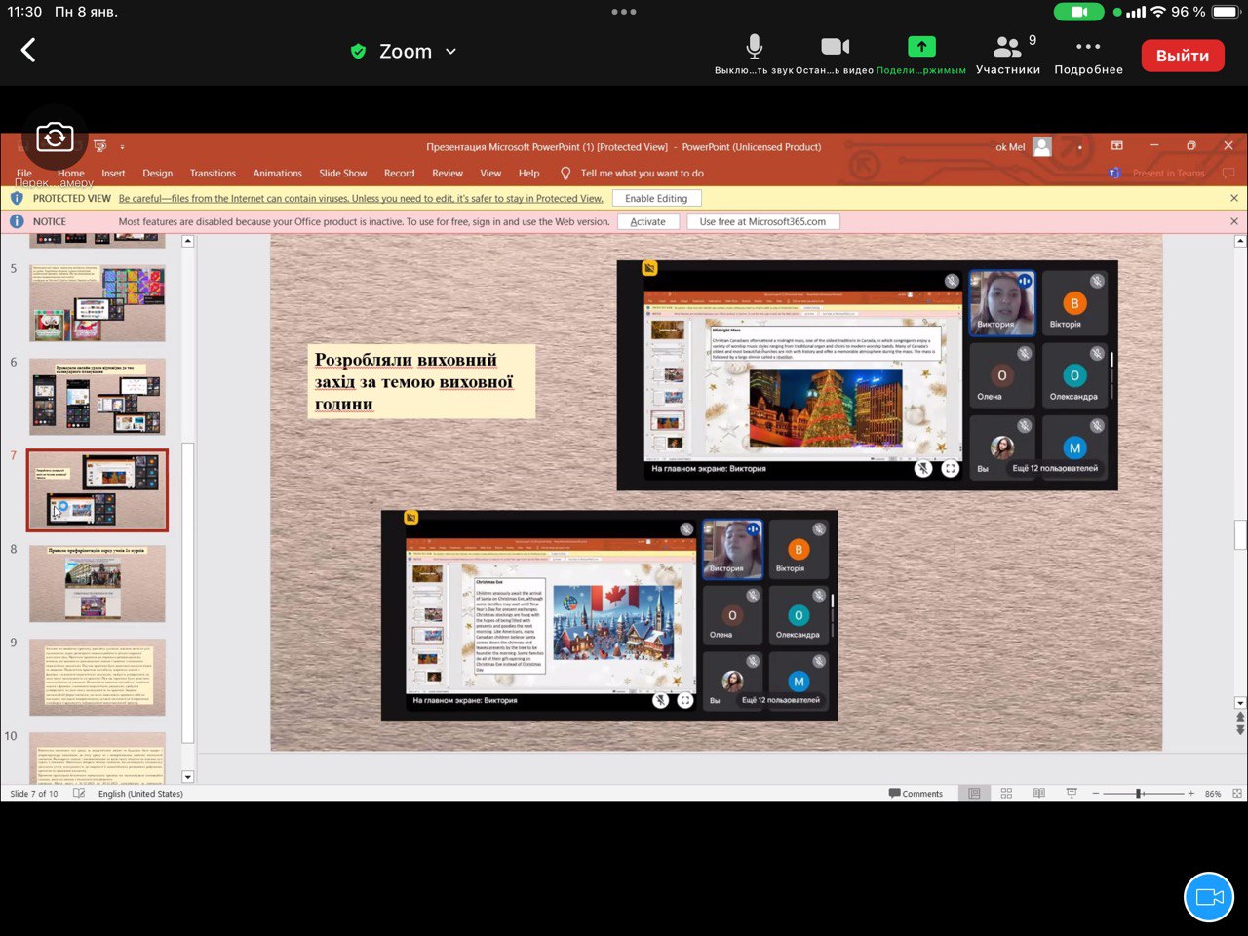
Task: Open the Animations ribbon tab
Action: coord(278,174)
